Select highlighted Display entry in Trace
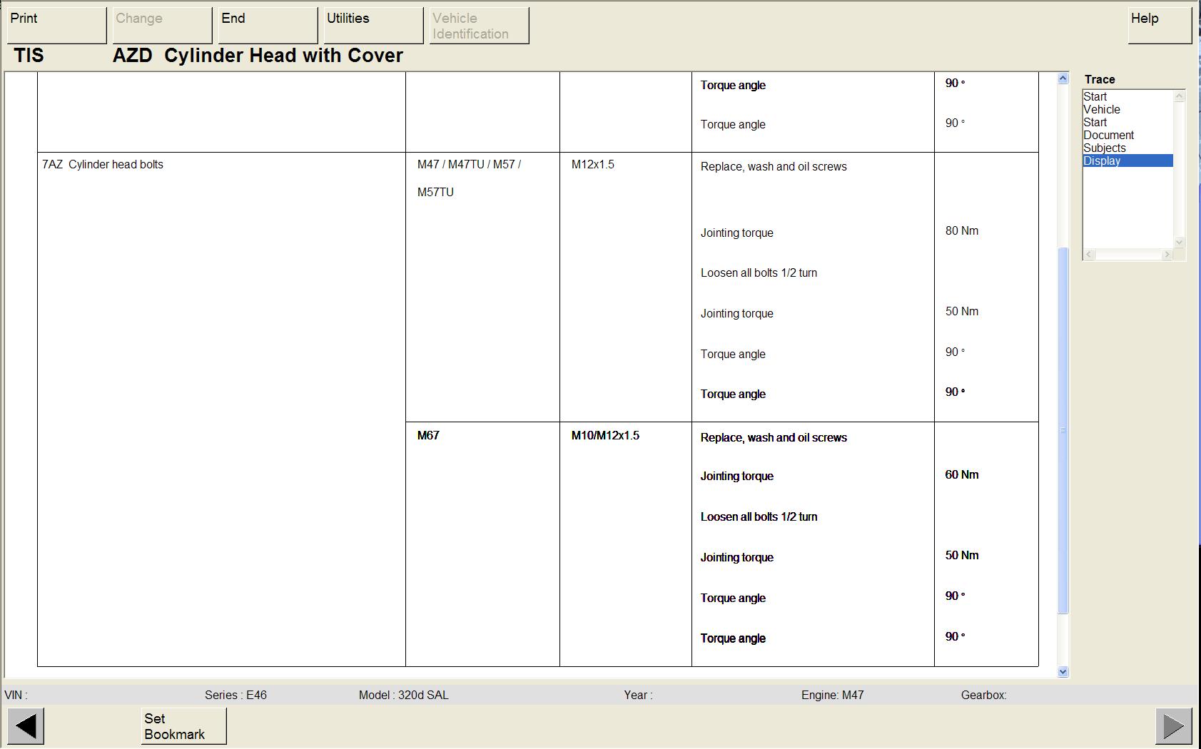 [1127, 160]
